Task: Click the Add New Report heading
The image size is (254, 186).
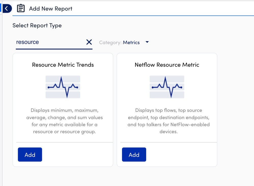Action: click(x=51, y=9)
